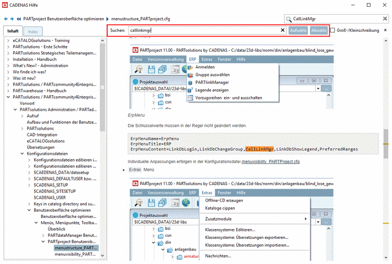The height and width of the screenshot is (264, 392).
Task: Click tree panel scroll-down arrow
Action: pyautogui.click(x=102, y=256)
